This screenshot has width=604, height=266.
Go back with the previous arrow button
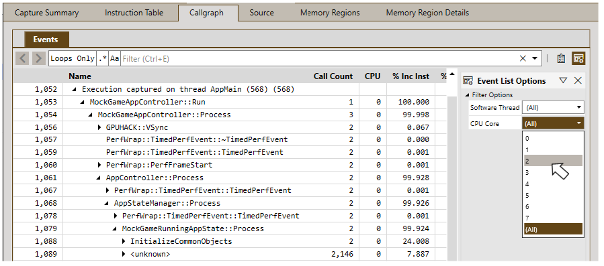23,59
